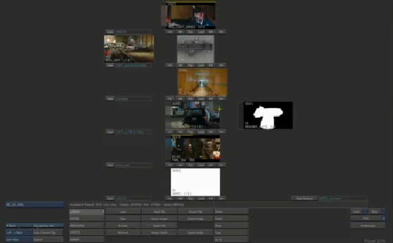Click Load under the black SUV clip

click(x=201, y=132)
